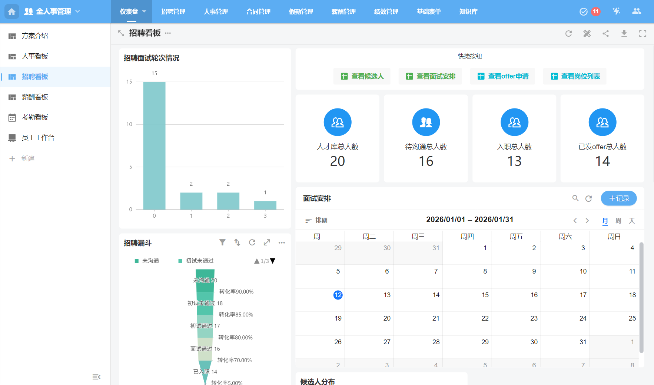Open the 招聘管理 top menu

(173, 11)
